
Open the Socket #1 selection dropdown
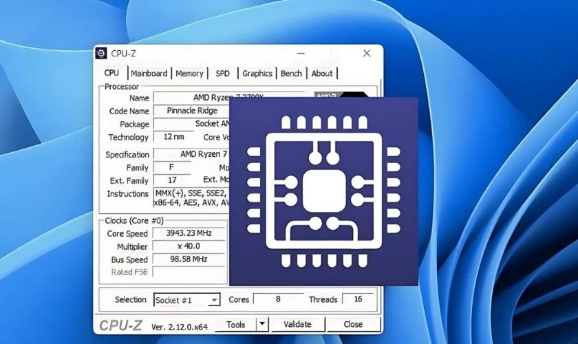pyautogui.click(x=187, y=300)
